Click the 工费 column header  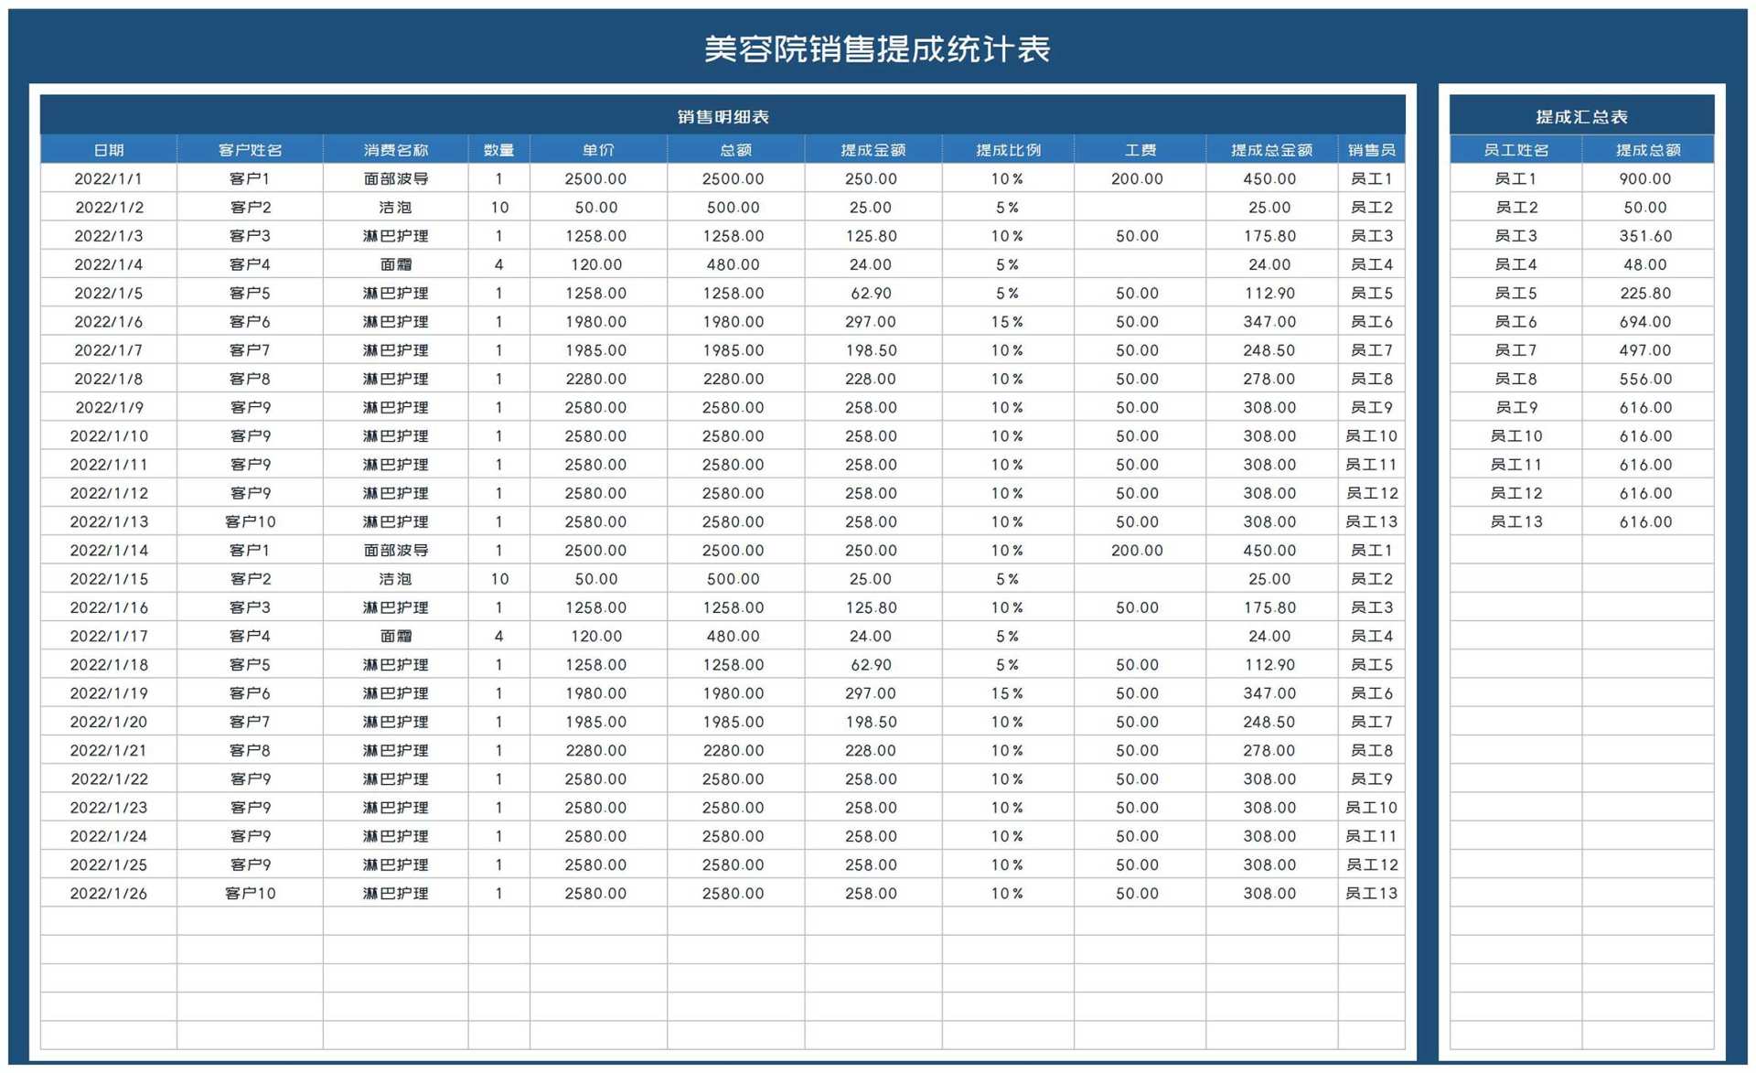[1140, 149]
